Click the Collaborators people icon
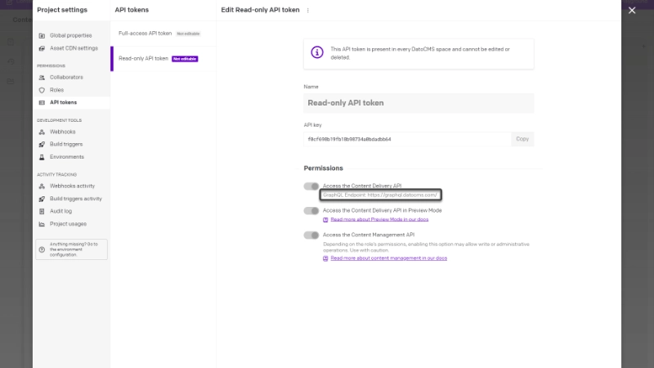The width and height of the screenshot is (654, 368). tap(42, 78)
